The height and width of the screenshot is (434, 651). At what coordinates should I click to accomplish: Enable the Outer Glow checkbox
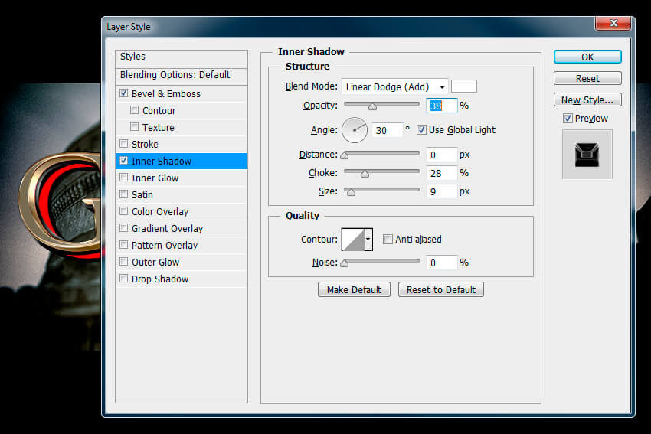(124, 262)
